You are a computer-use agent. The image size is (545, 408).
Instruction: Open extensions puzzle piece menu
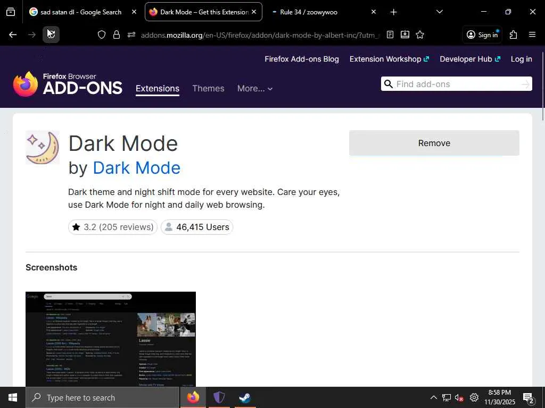point(514,35)
